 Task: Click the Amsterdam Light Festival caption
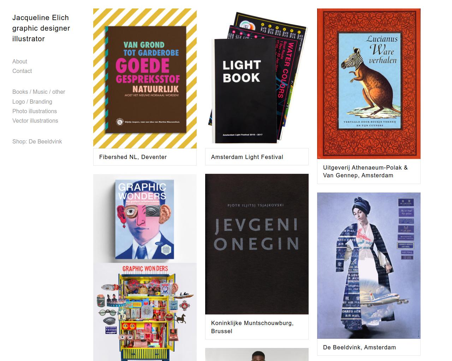pyautogui.click(x=247, y=157)
